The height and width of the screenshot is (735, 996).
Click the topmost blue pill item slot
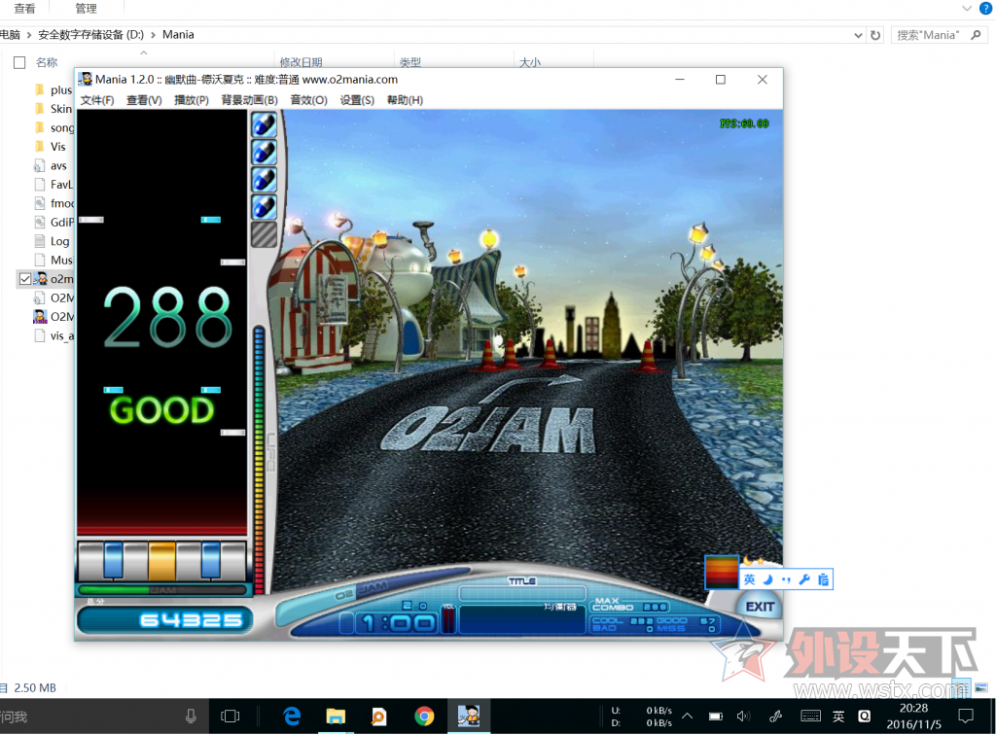pyautogui.click(x=265, y=125)
